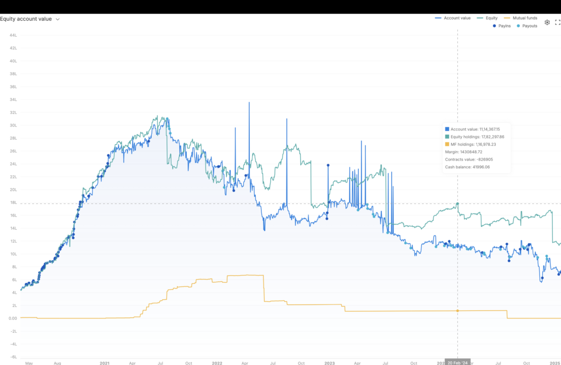Toggle the Payins markers legend
This screenshot has height=365, width=561.
(x=505, y=26)
